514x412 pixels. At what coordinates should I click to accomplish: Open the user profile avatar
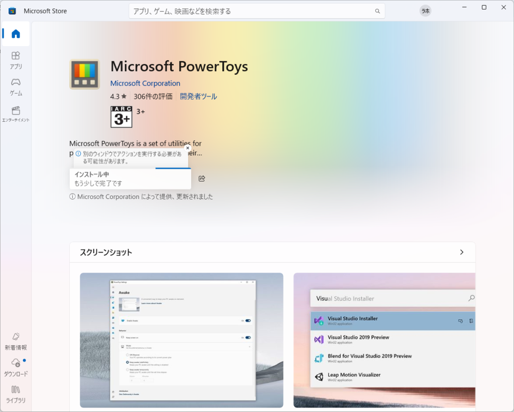[425, 11]
